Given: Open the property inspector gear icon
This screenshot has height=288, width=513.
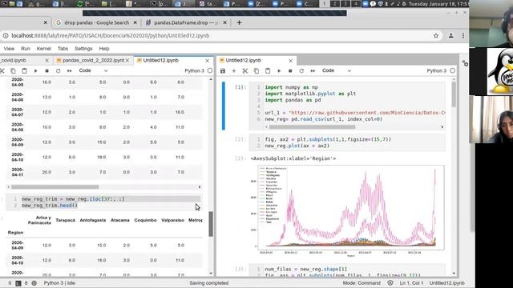Looking at the screenshot, I should pos(465,63).
